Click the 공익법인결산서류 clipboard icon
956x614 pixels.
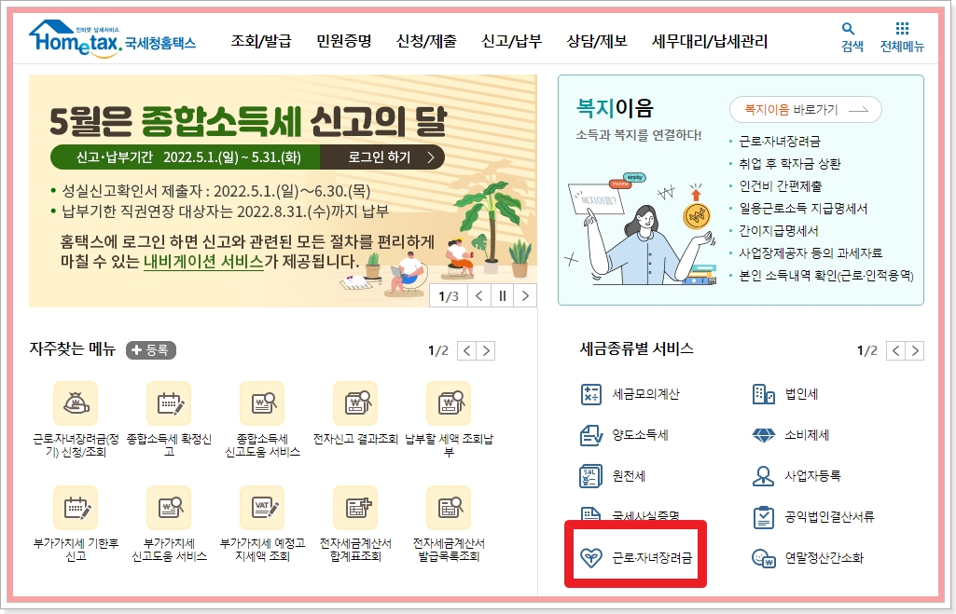pos(763,517)
